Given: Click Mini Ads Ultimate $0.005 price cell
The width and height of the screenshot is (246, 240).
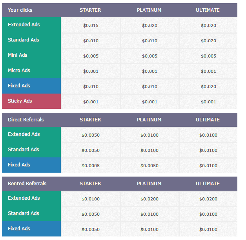Looking at the screenshot, I should [208, 56].
